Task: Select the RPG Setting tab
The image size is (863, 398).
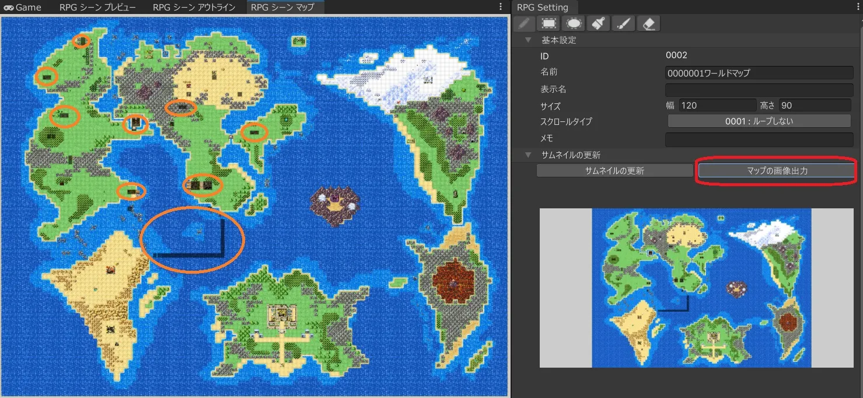Action: (543, 7)
